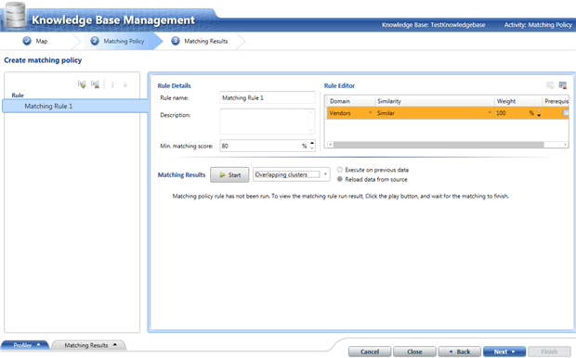Open the Overlapping clusters dropdown
This screenshot has width=576, height=358.
(x=325, y=174)
